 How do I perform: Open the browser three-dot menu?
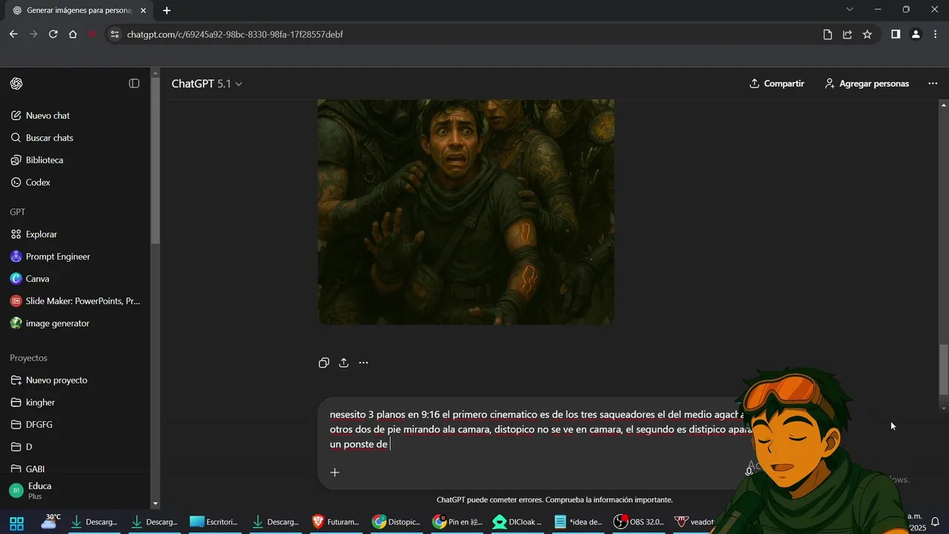pos(936,34)
